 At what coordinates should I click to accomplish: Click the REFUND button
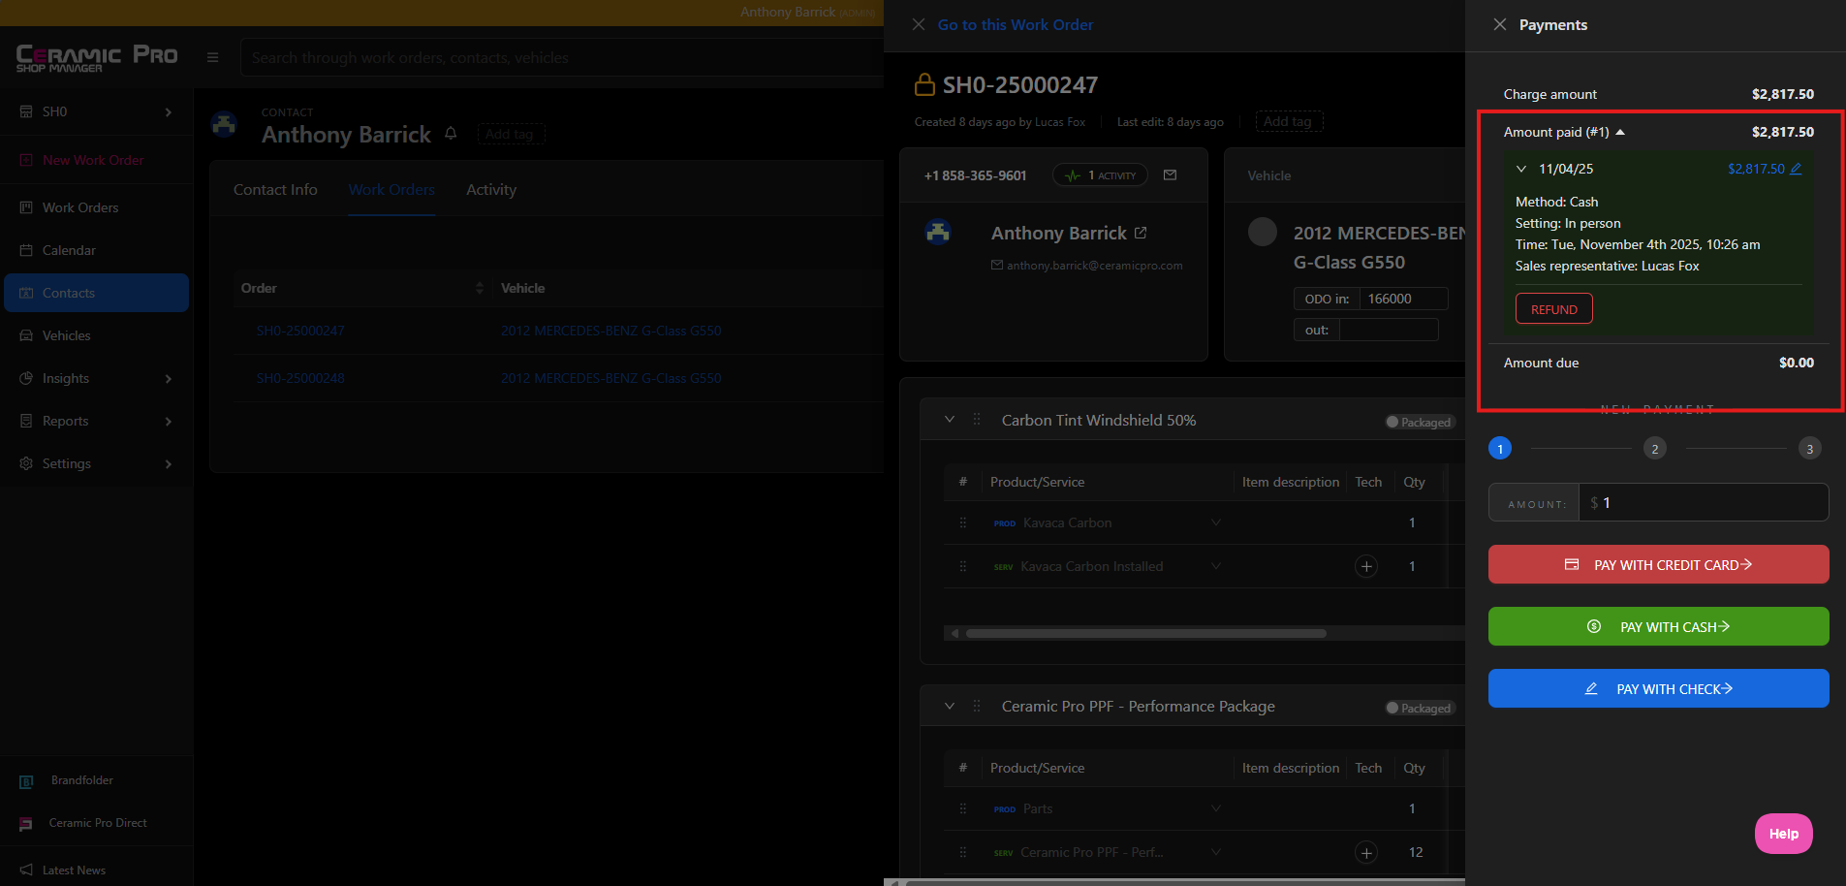click(x=1554, y=309)
